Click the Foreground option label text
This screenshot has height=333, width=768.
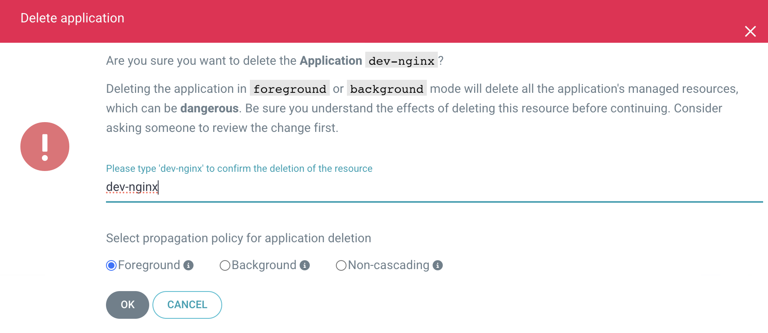tap(149, 265)
